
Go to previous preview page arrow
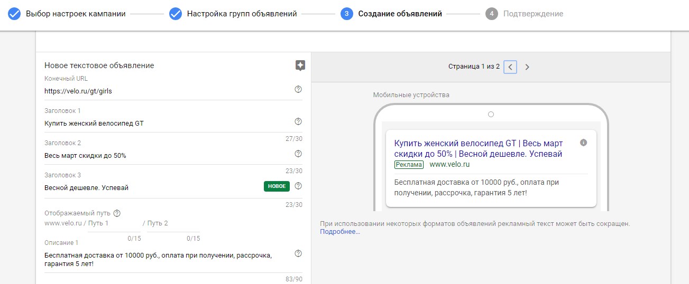tap(510, 67)
